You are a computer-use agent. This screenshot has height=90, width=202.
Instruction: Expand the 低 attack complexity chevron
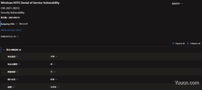coord(55,64)
